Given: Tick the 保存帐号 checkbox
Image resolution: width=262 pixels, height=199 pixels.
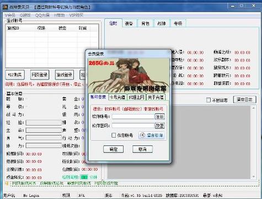Looking at the screenshot, I should (x=114, y=135).
